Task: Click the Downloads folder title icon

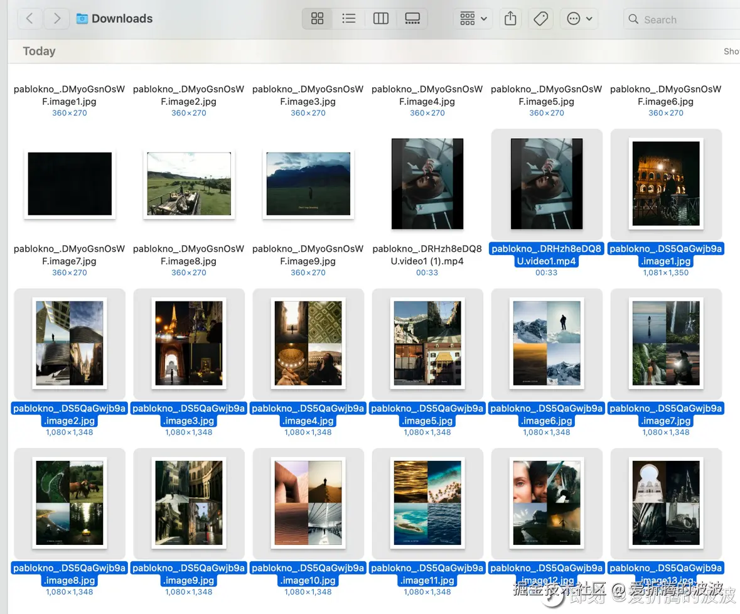Action: click(82, 19)
